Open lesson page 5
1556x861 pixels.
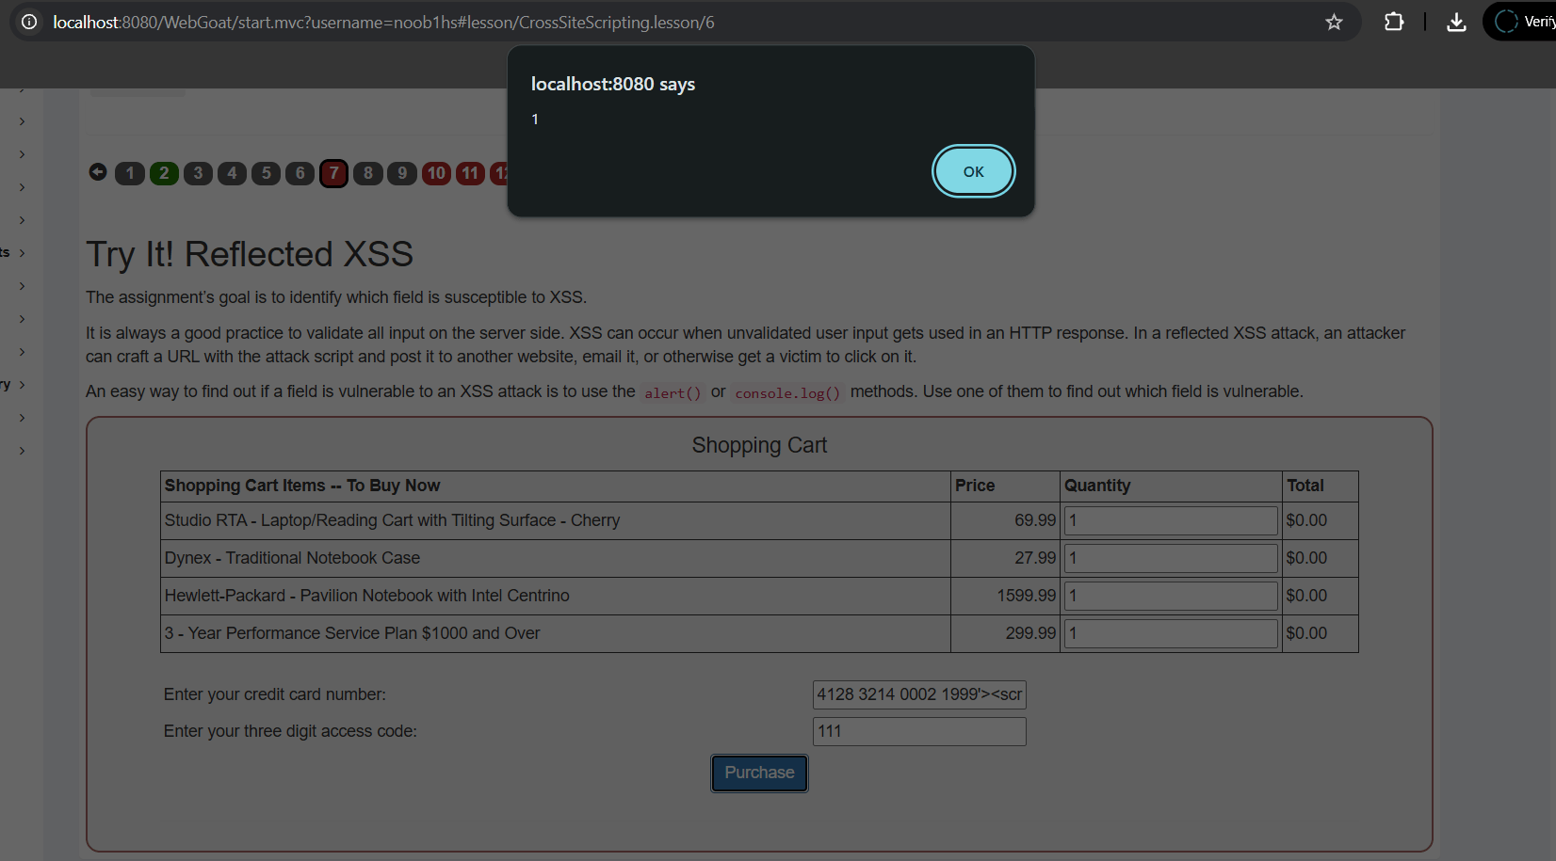click(266, 173)
